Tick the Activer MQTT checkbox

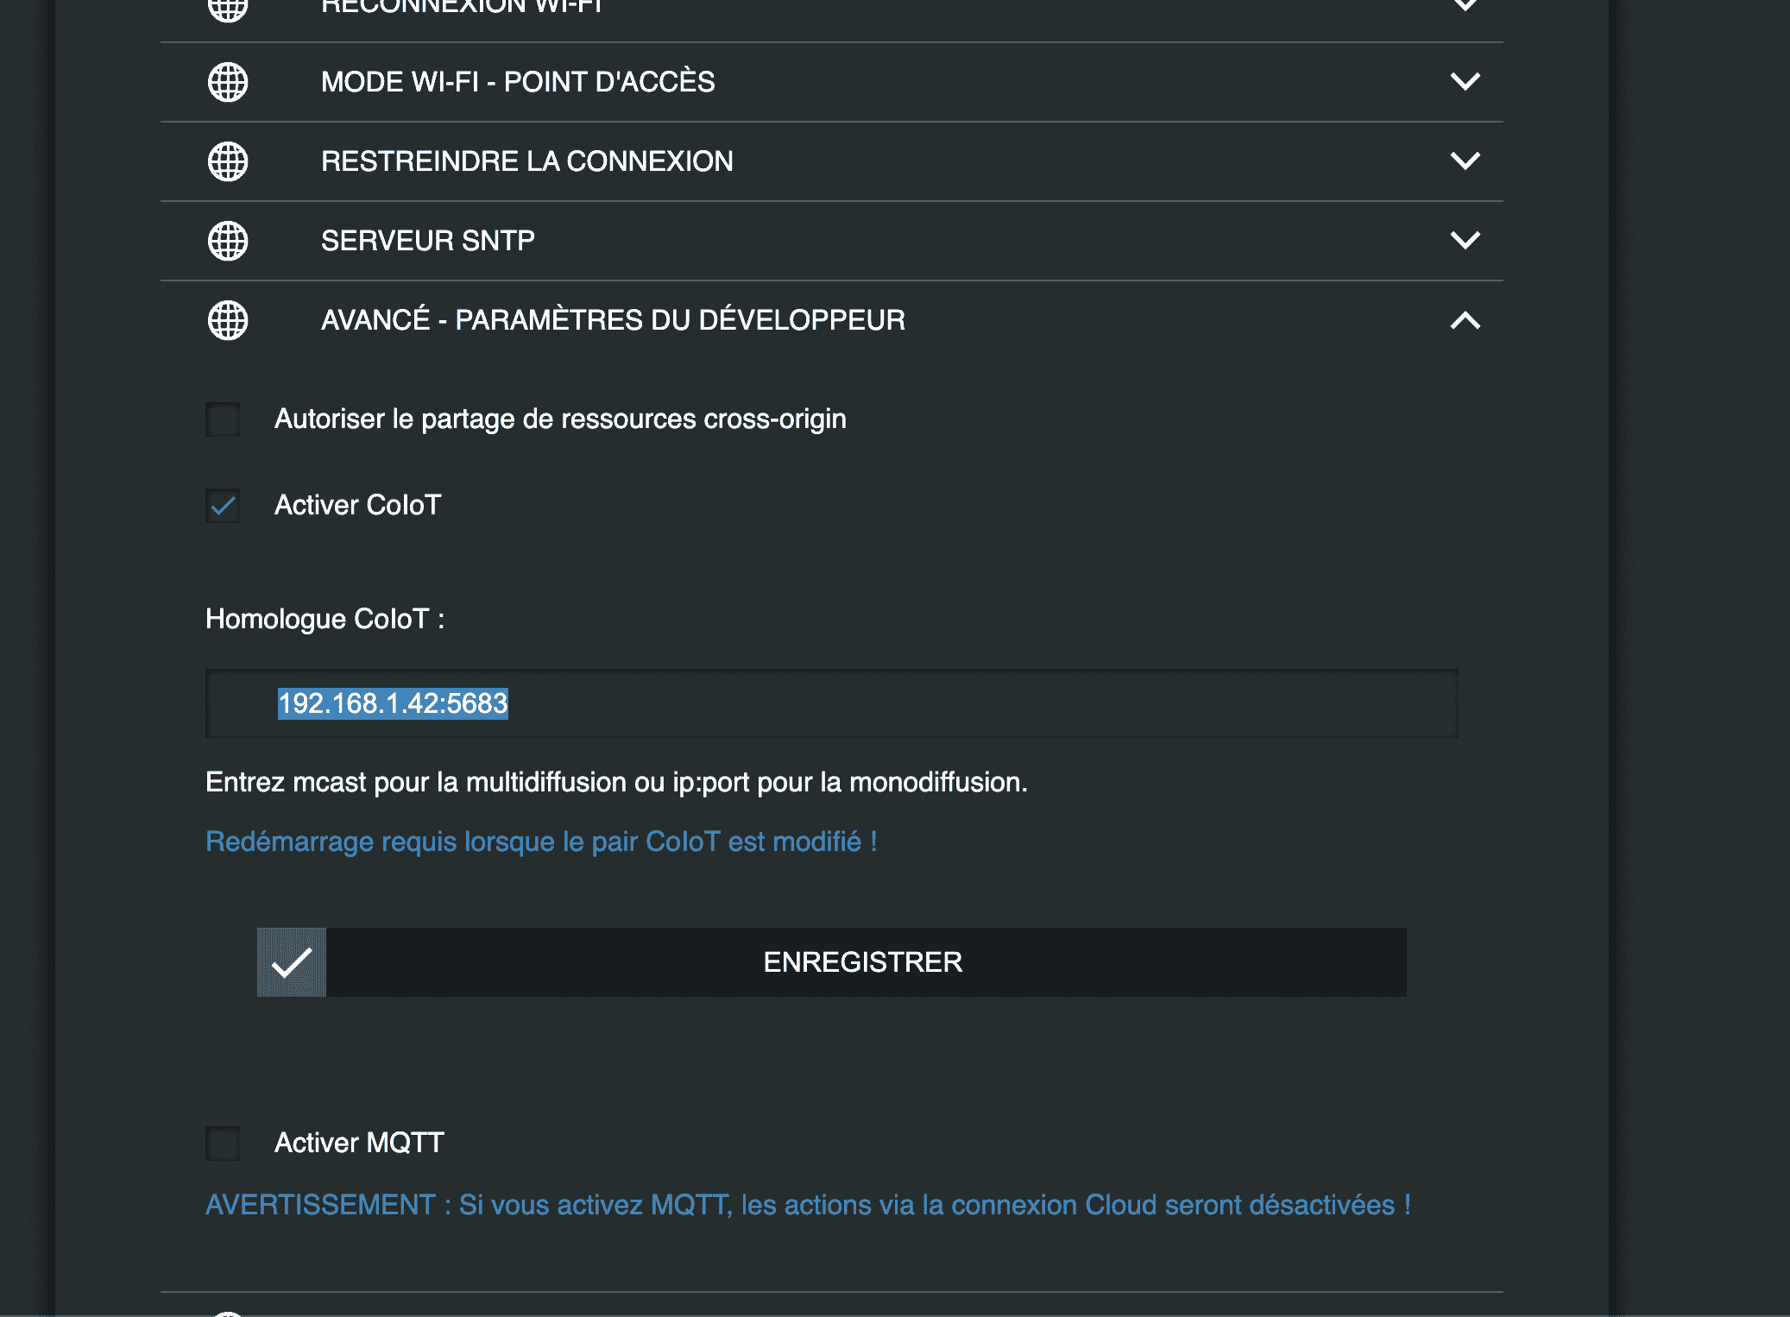(223, 1144)
